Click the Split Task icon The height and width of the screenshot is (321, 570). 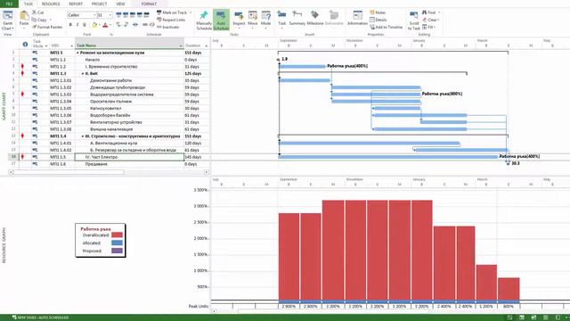click(x=135, y=25)
